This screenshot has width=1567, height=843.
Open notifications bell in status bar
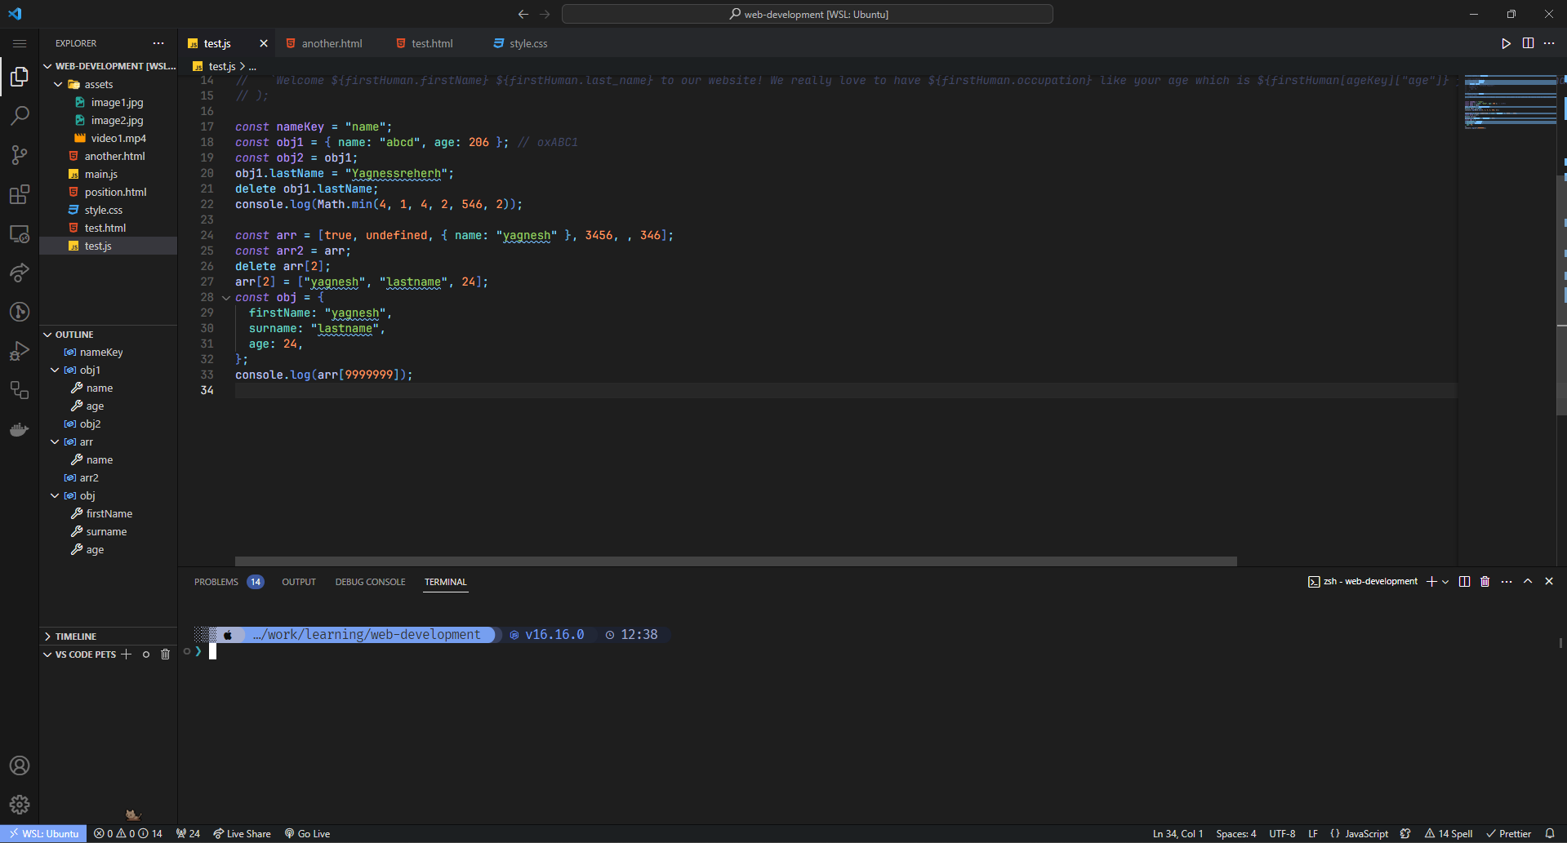1550,834
